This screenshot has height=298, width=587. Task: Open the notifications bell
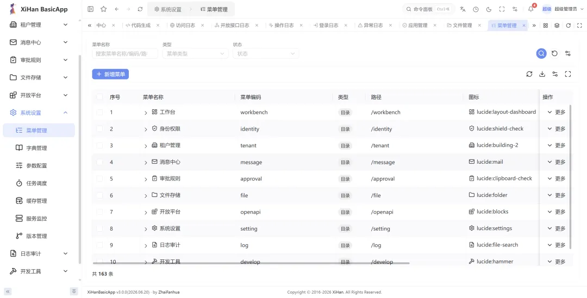(x=531, y=9)
